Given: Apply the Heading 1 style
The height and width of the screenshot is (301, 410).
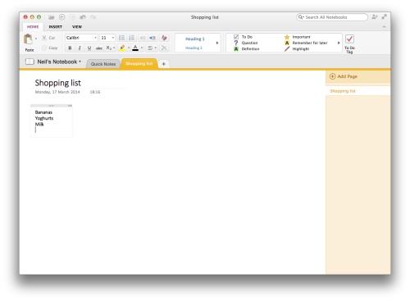Looking at the screenshot, I should point(194,39).
